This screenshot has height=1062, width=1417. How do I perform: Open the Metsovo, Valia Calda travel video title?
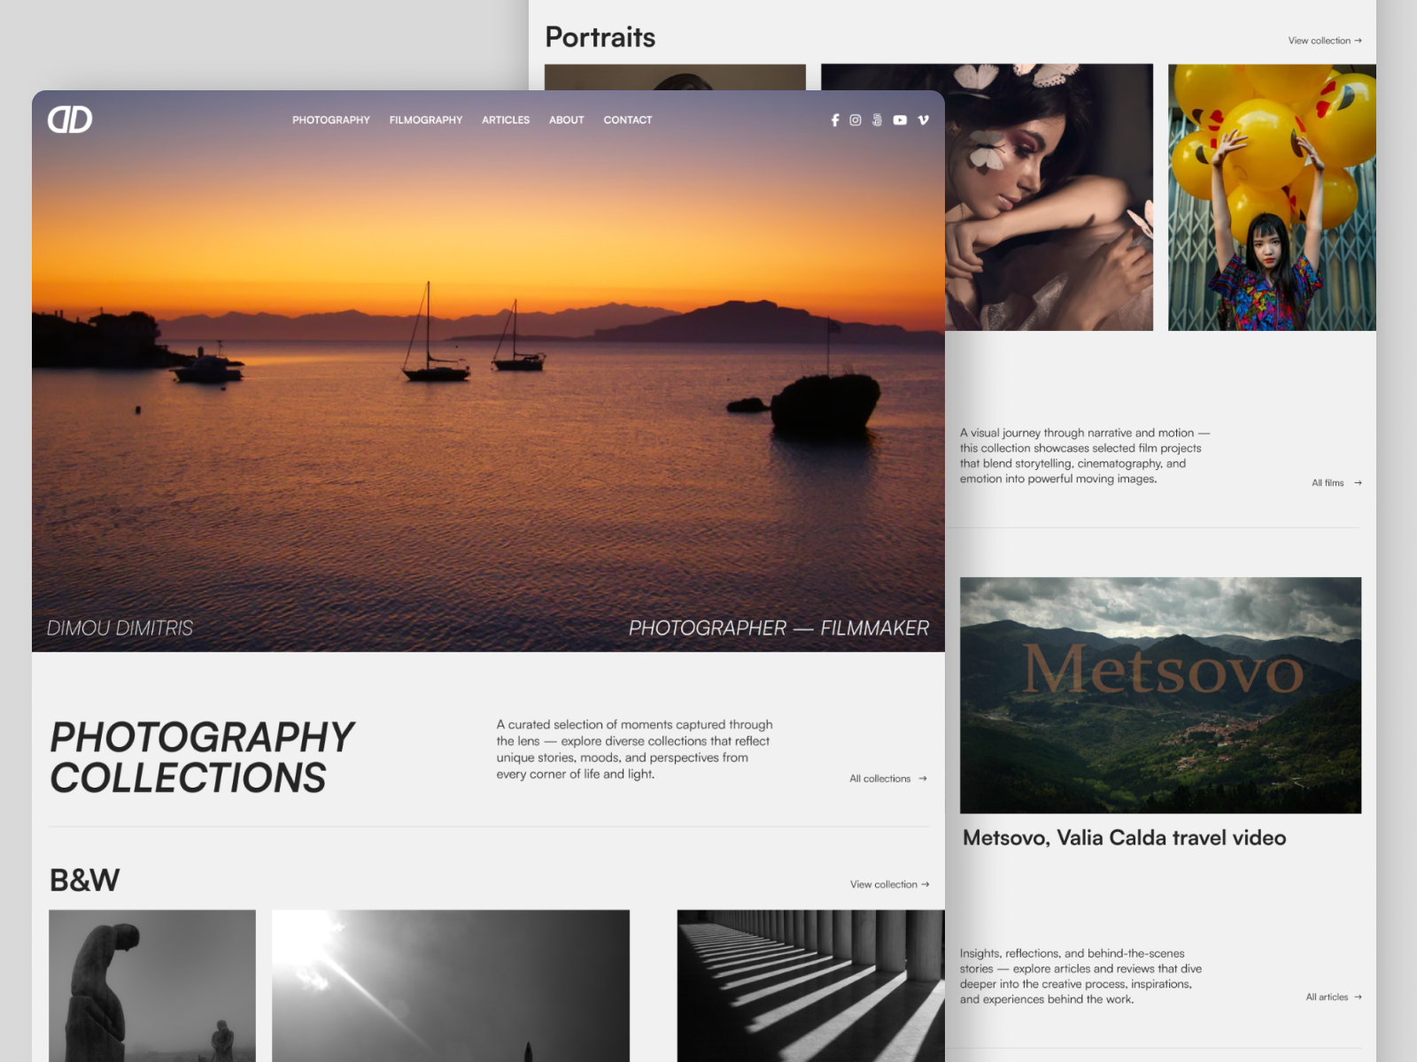coord(1124,838)
